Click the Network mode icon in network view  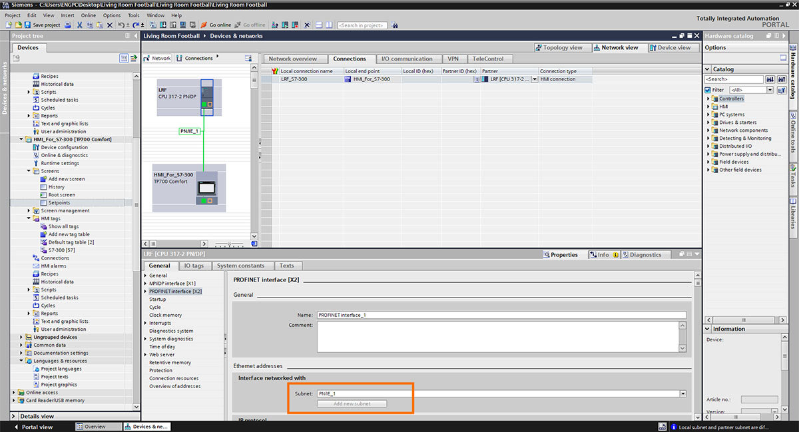(148, 58)
